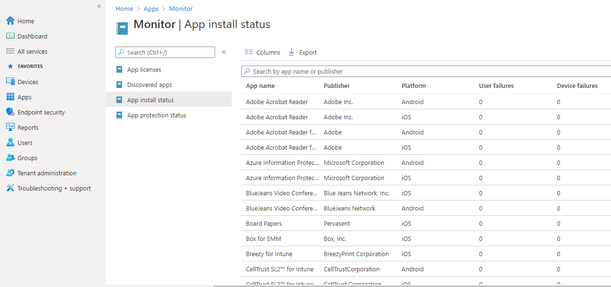Click Pervasent publisher cell
611x287 pixels.
(338, 223)
